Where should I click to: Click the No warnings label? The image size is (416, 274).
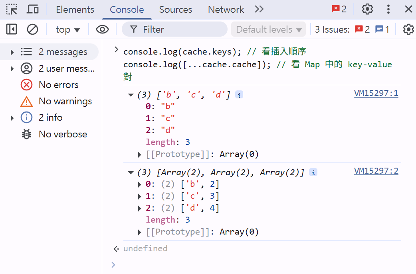tap(65, 102)
